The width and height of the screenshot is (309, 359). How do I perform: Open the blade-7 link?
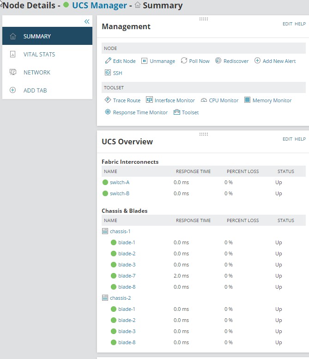click(127, 276)
